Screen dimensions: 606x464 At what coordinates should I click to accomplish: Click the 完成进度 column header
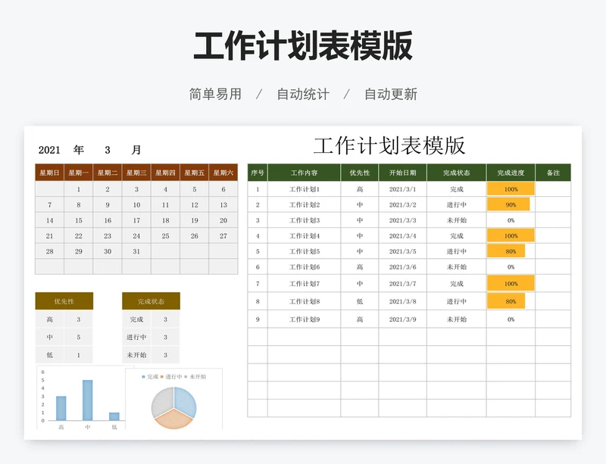click(511, 173)
